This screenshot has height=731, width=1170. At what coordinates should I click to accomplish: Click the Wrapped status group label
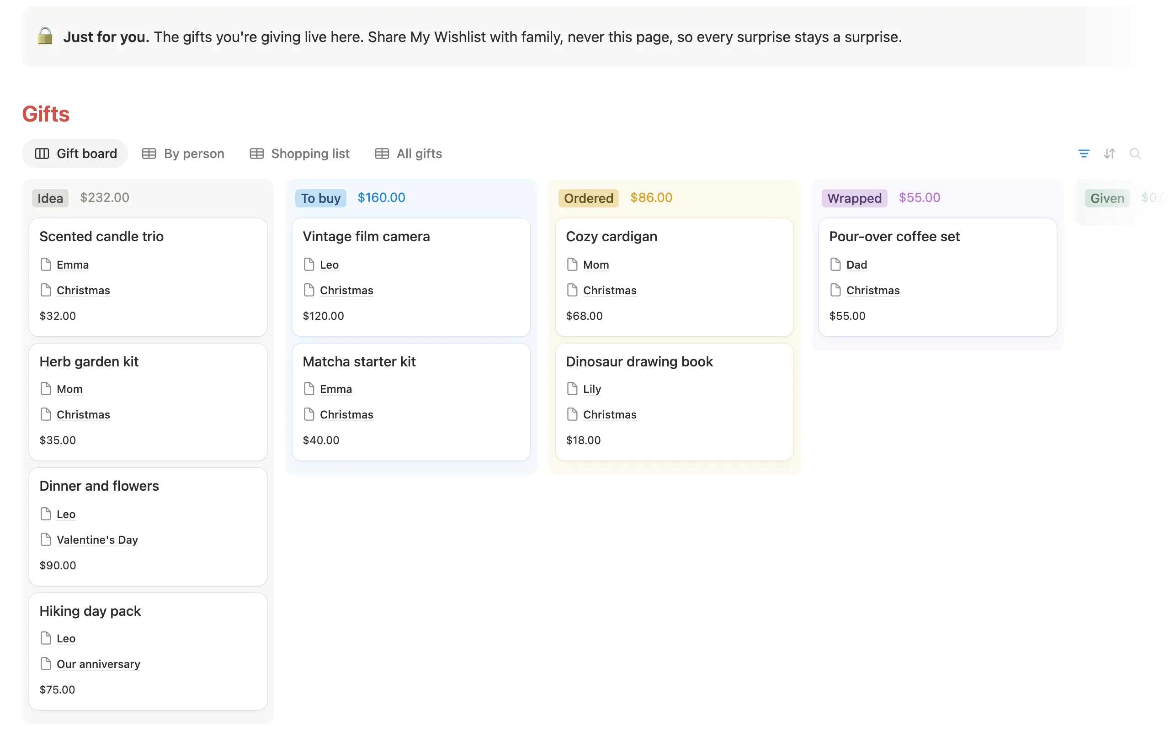pos(854,198)
